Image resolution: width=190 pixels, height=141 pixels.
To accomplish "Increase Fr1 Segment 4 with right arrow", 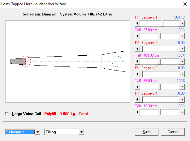I will click(x=182, y=100).
